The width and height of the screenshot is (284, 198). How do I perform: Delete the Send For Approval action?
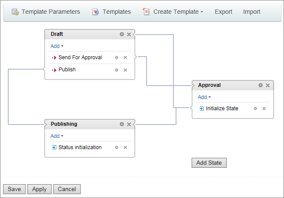click(x=125, y=57)
